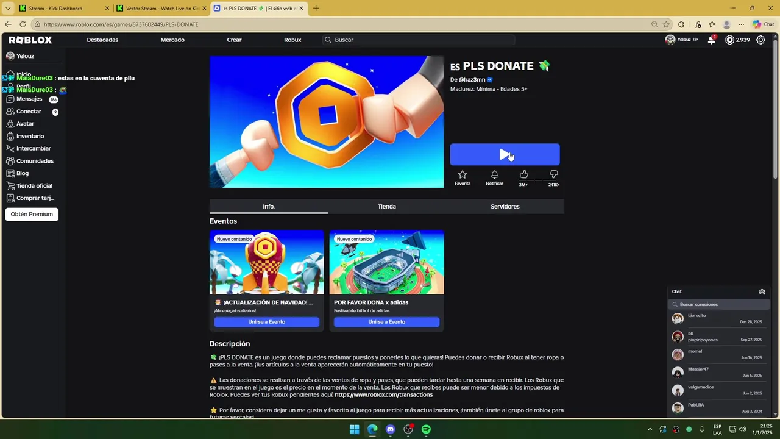The image size is (780, 439).
Task: Open the roblox.com/transactions link
Action: [384, 395]
